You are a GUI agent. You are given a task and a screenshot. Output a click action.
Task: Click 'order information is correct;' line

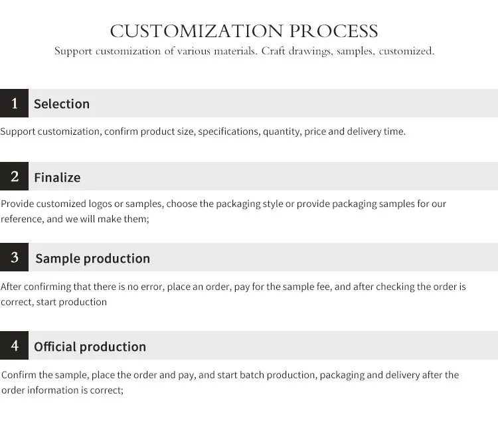point(62,390)
